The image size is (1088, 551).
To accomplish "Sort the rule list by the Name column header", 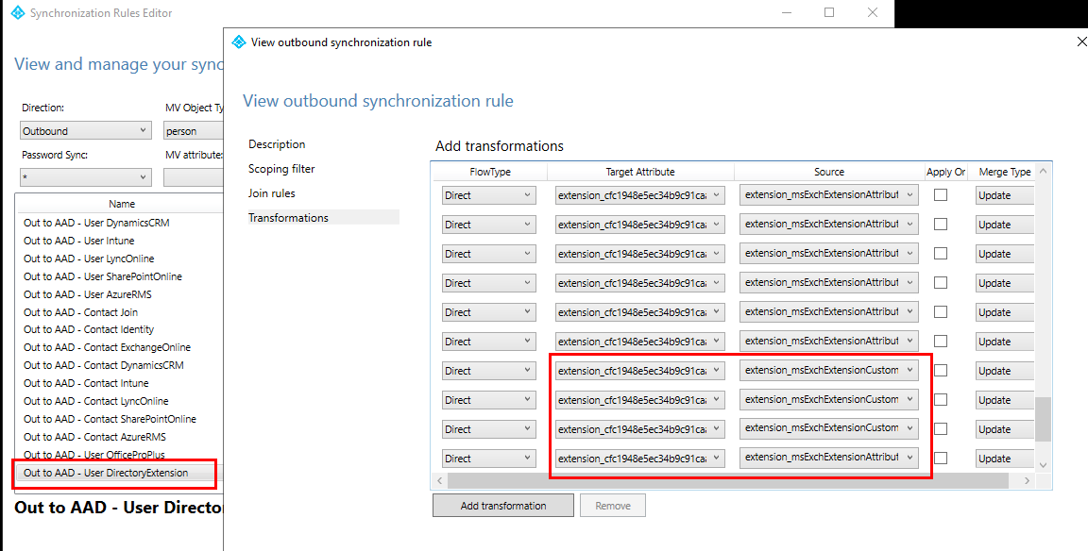I will (122, 204).
